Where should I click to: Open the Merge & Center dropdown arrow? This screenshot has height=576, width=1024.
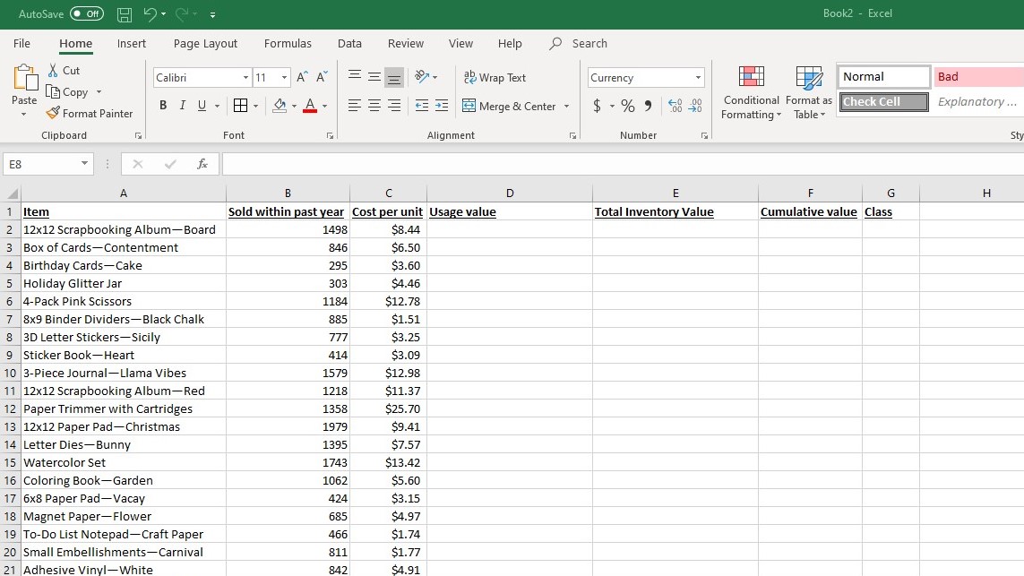click(x=565, y=106)
